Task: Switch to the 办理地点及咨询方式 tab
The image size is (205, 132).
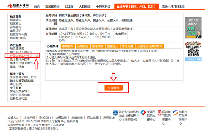Action: [x=150, y=46]
